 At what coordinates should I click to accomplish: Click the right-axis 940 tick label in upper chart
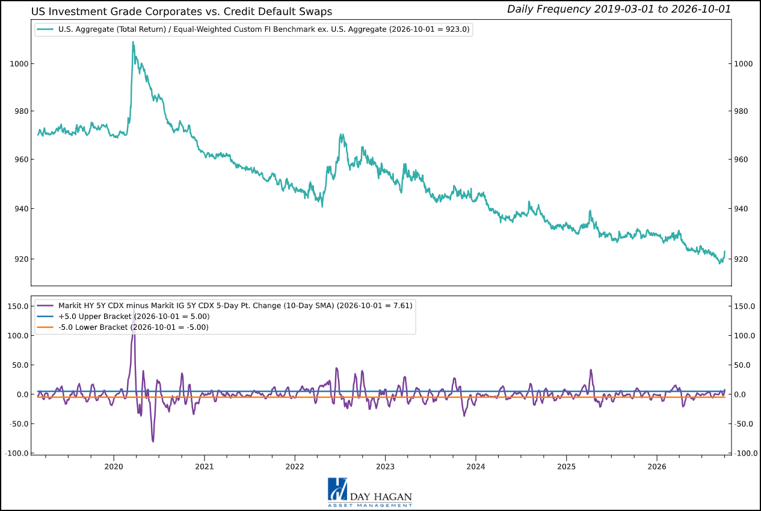pyautogui.click(x=742, y=209)
